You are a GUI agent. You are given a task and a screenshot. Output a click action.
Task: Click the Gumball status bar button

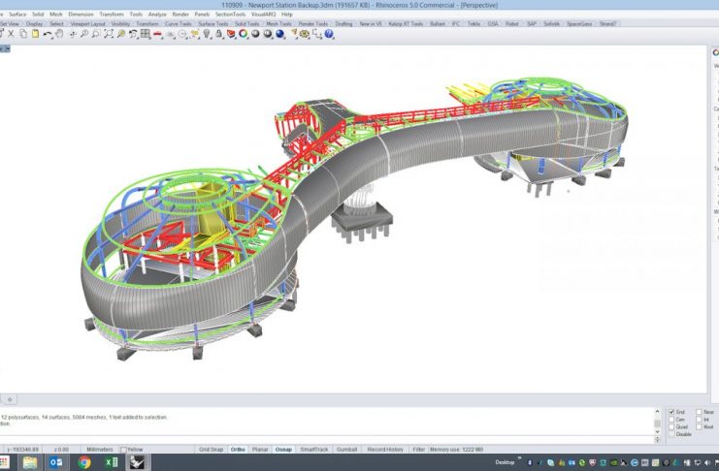346,450
